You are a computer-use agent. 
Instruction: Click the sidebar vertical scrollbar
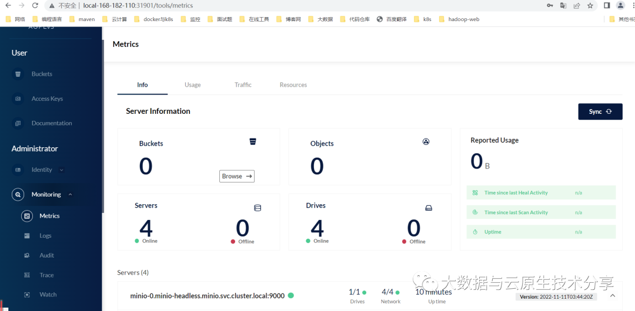102,126
